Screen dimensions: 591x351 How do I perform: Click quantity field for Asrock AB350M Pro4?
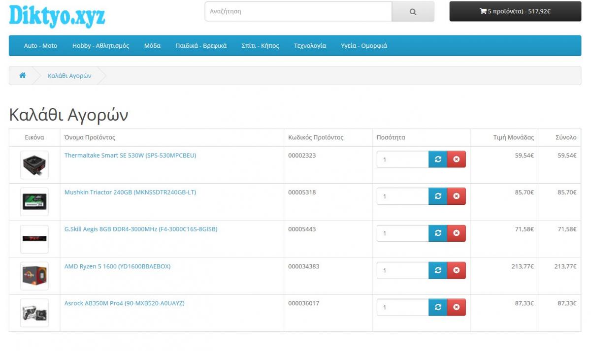coord(403,307)
